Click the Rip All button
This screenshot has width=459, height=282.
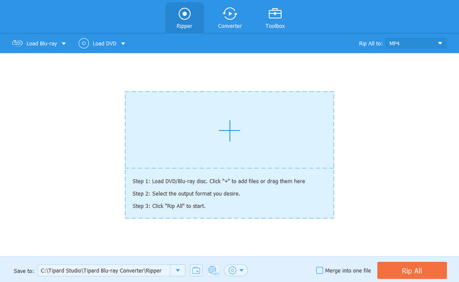point(412,271)
